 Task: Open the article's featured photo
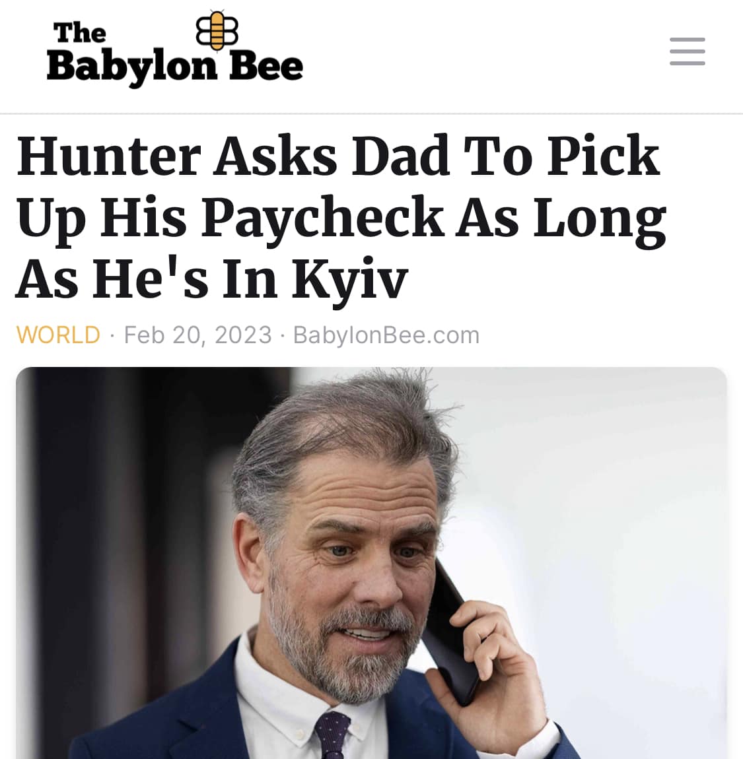click(371, 563)
